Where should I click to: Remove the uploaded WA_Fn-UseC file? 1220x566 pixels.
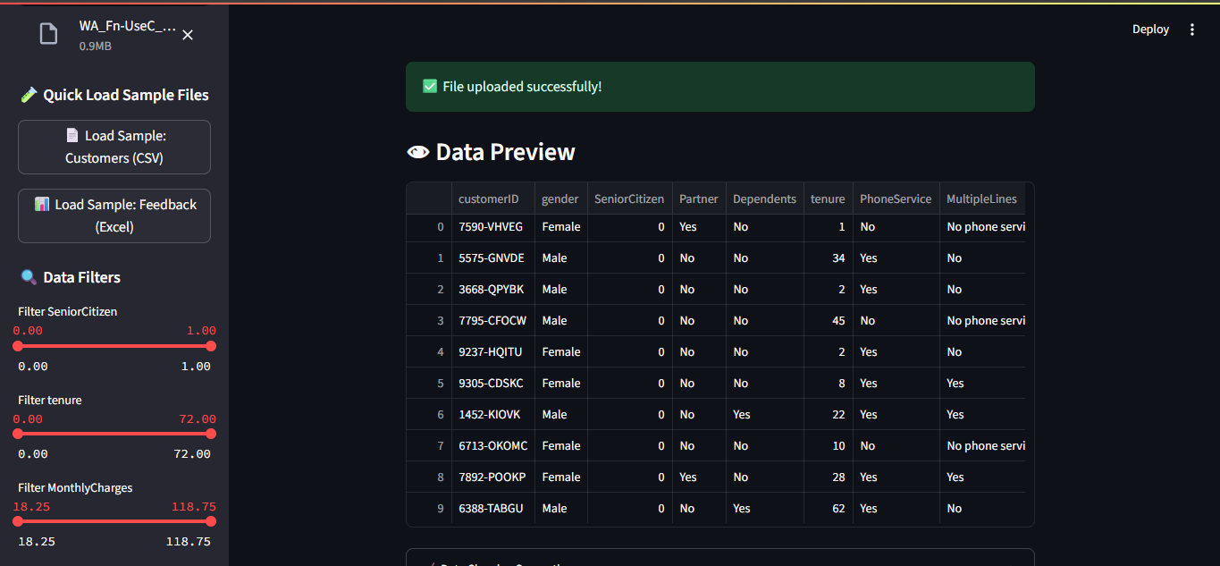[188, 35]
